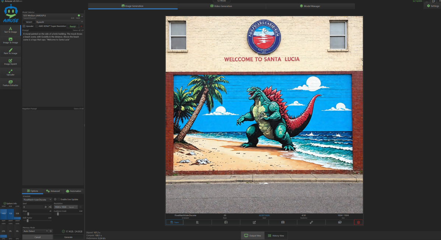Switch to the Model Manager tab
Screen dimensions: 441x240
point(310,6)
